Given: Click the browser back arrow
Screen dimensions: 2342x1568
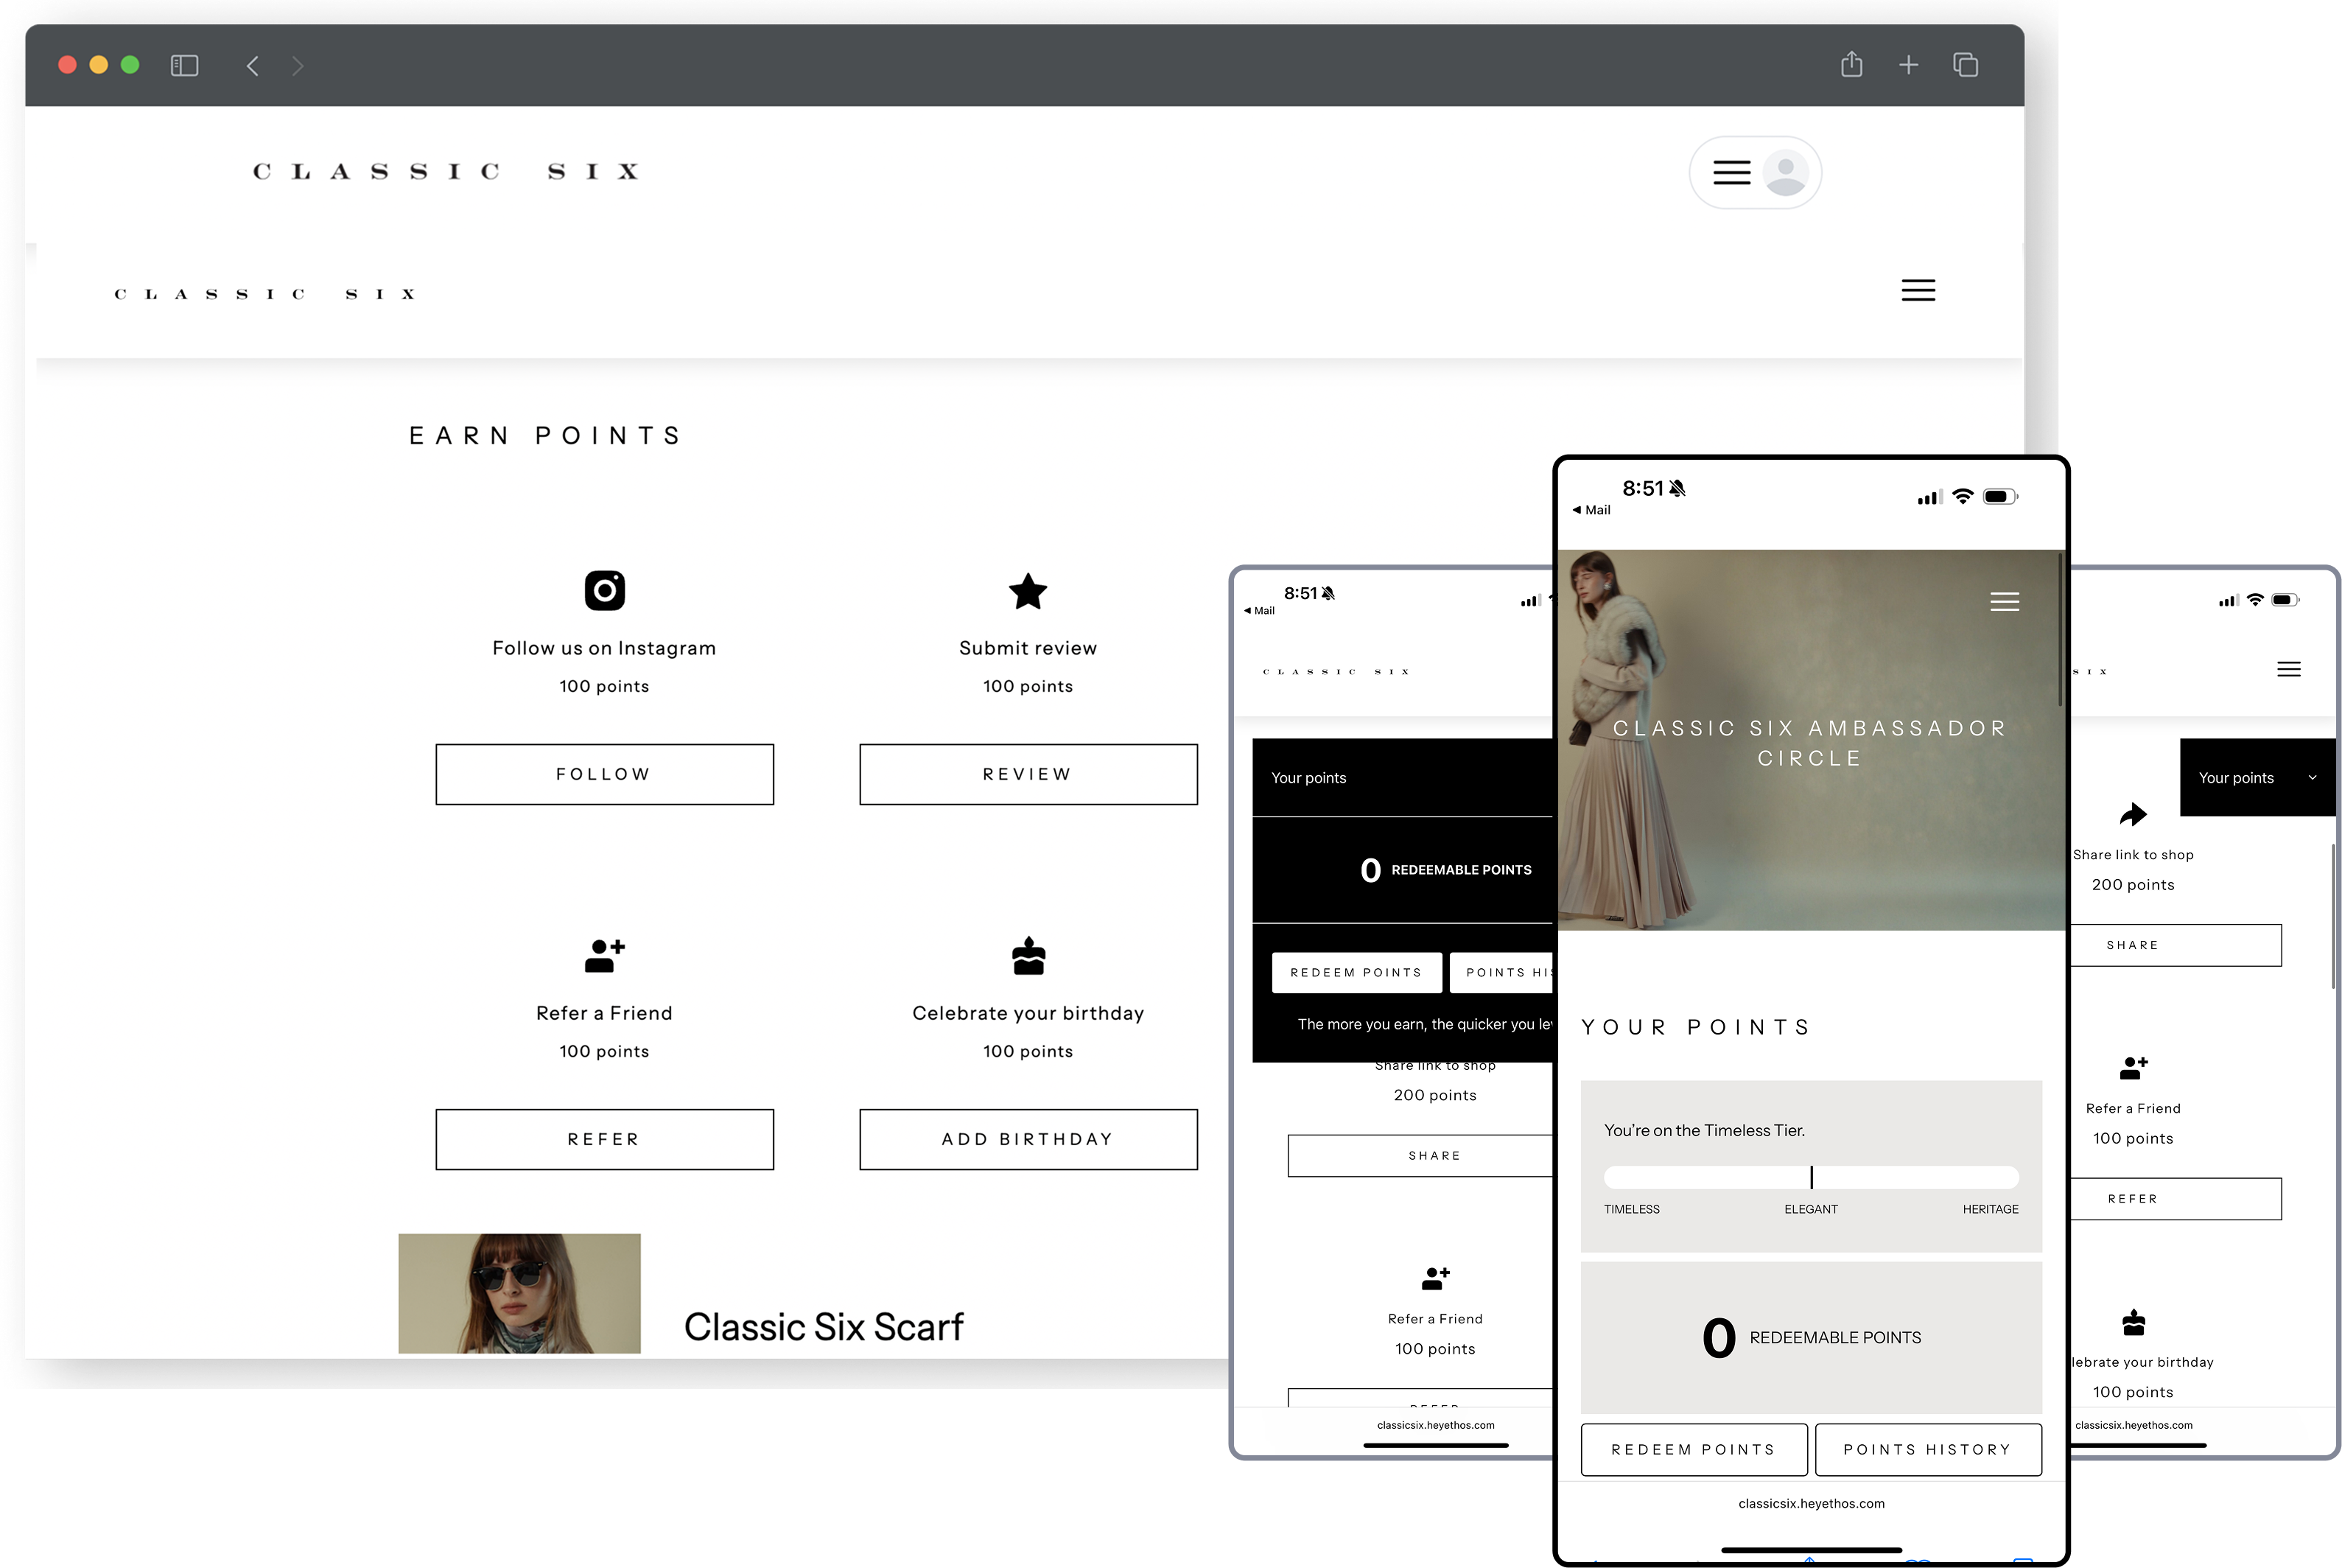Looking at the screenshot, I should [253, 66].
